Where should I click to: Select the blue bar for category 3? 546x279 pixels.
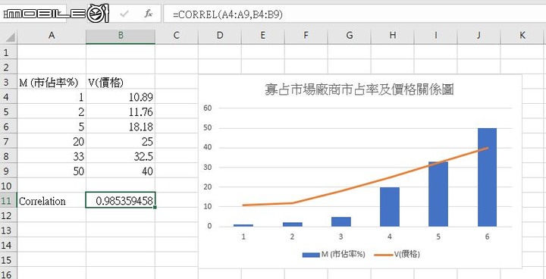341,221
